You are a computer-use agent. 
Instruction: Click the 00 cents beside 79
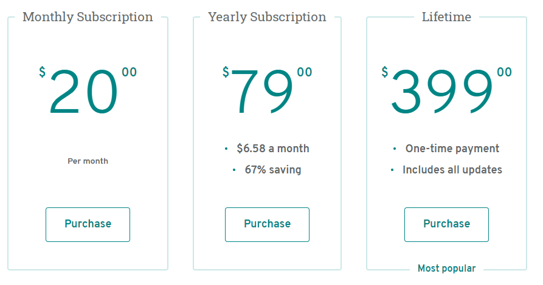tap(305, 72)
